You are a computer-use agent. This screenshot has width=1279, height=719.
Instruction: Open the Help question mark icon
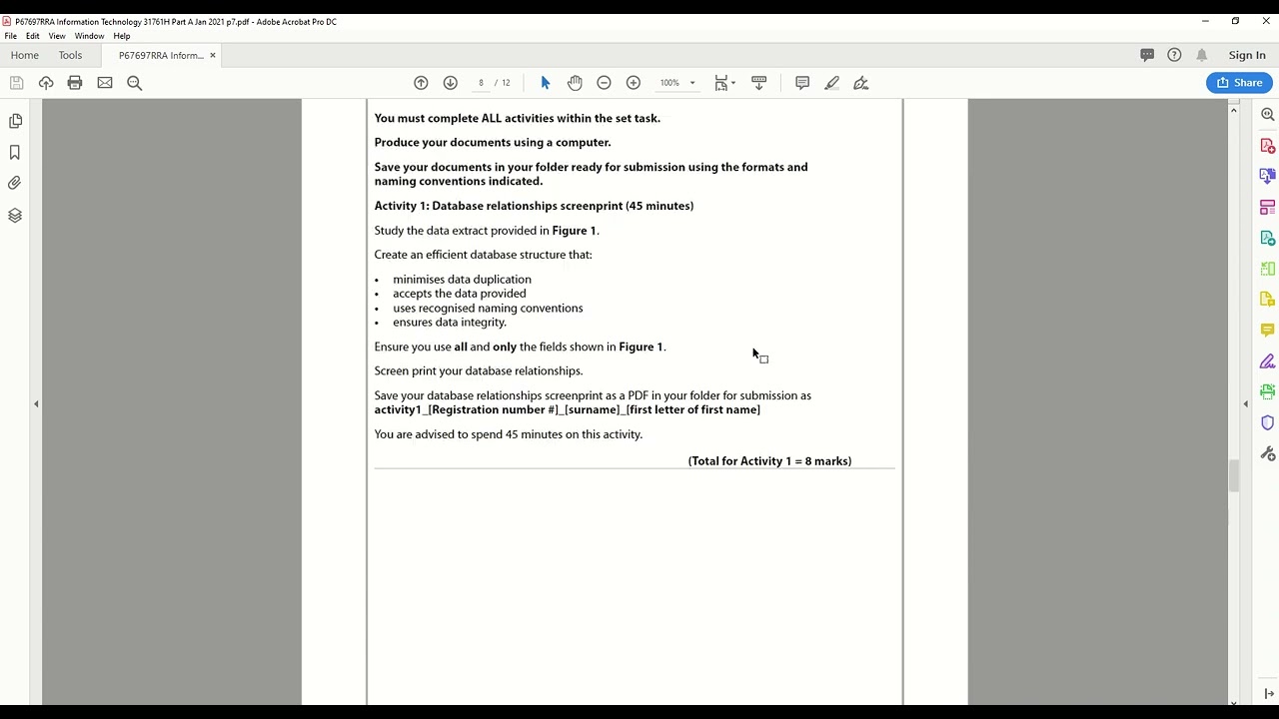[x=1174, y=55]
